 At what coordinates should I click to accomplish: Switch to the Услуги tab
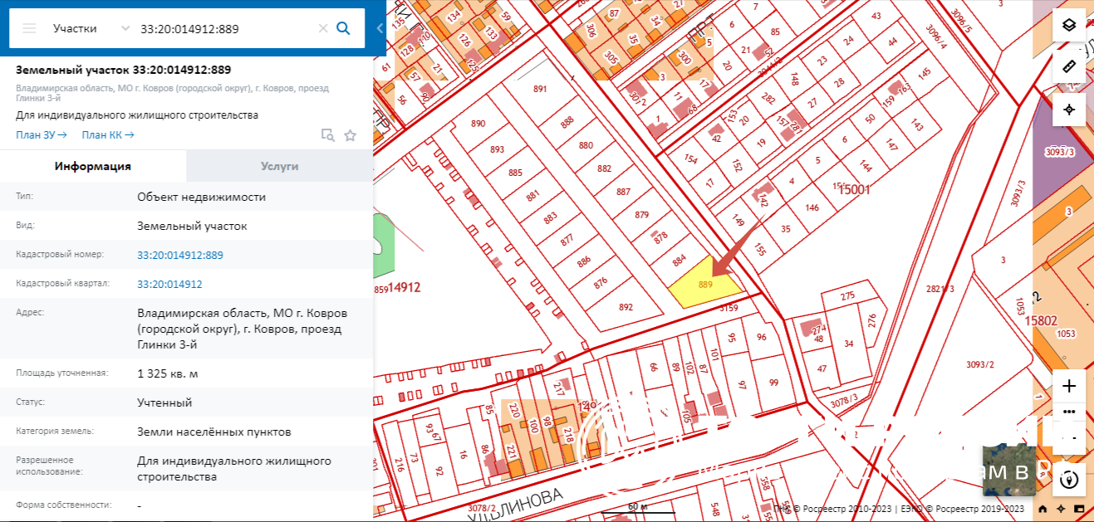279,166
